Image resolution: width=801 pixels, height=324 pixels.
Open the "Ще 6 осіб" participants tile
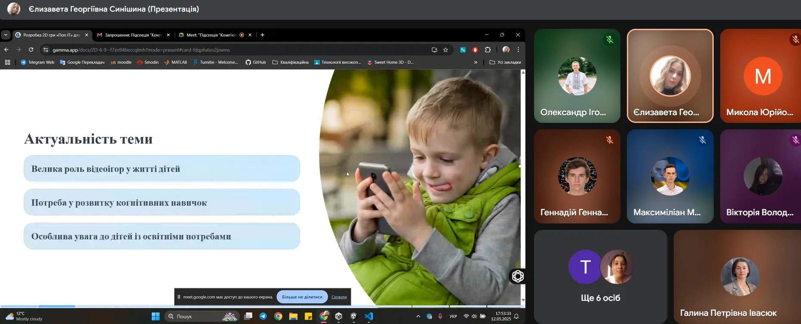601,277
